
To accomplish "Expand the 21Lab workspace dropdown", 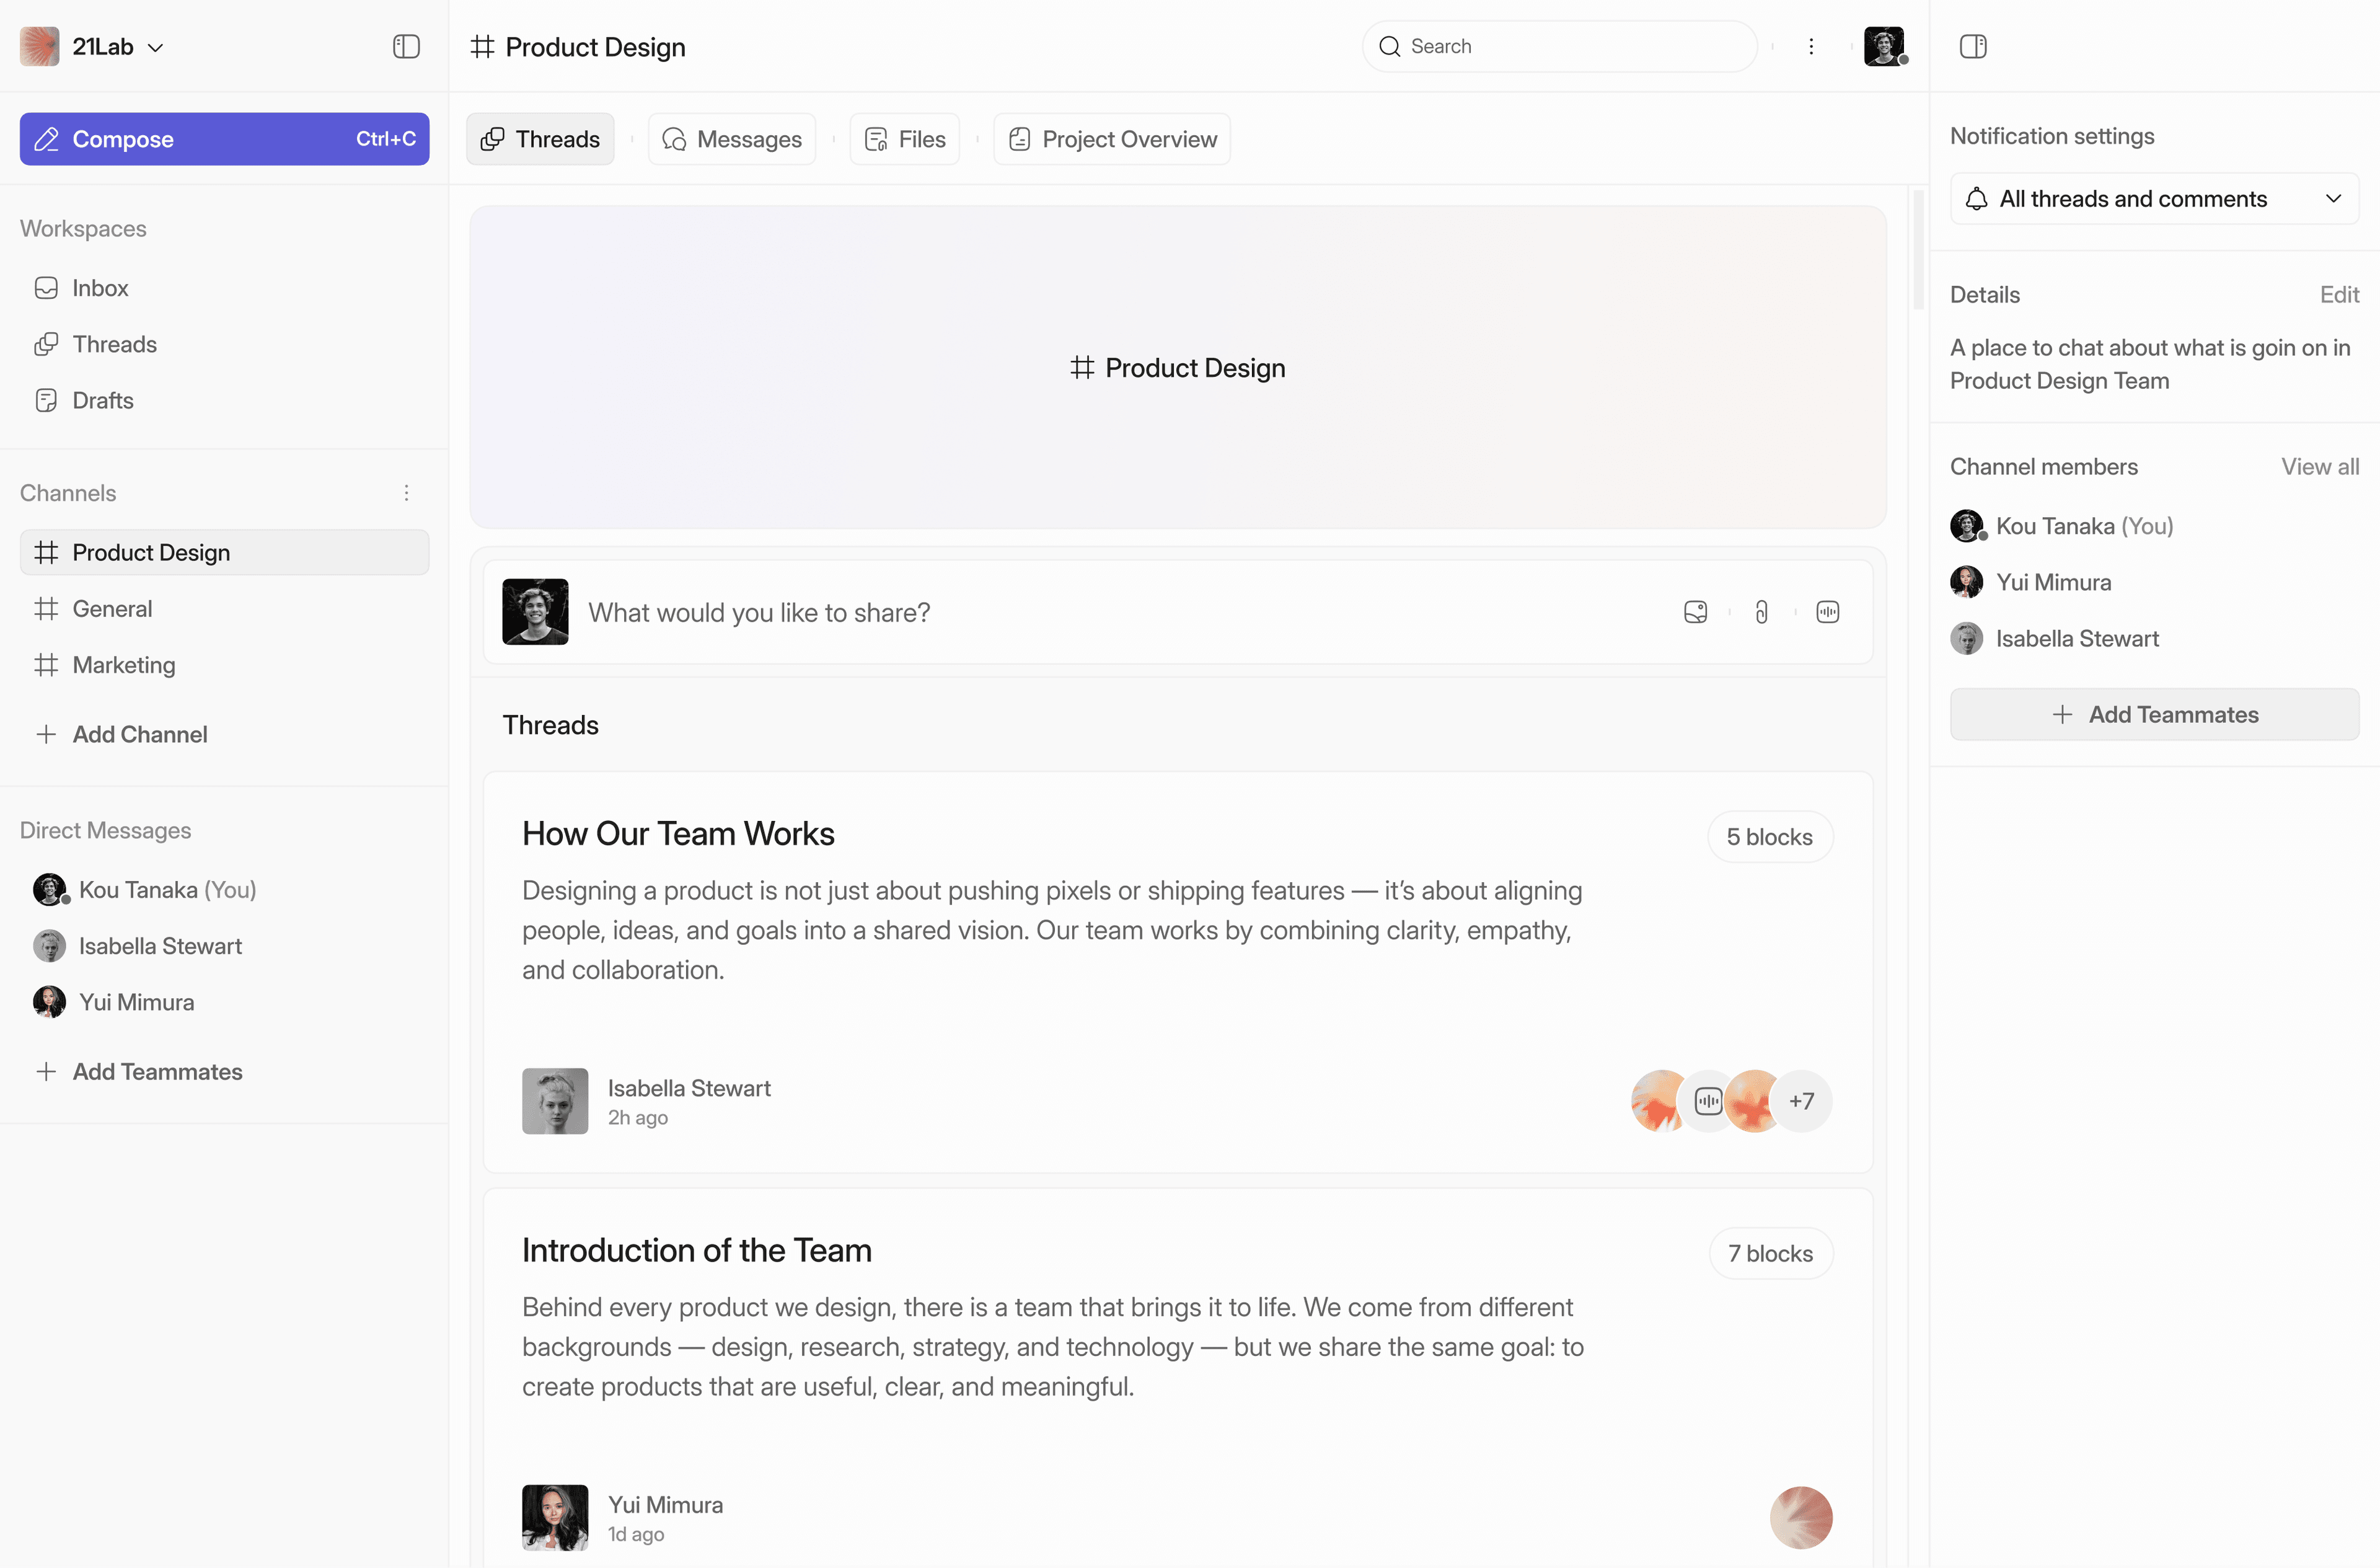I will pyautogui.click(x=155, y=47).
